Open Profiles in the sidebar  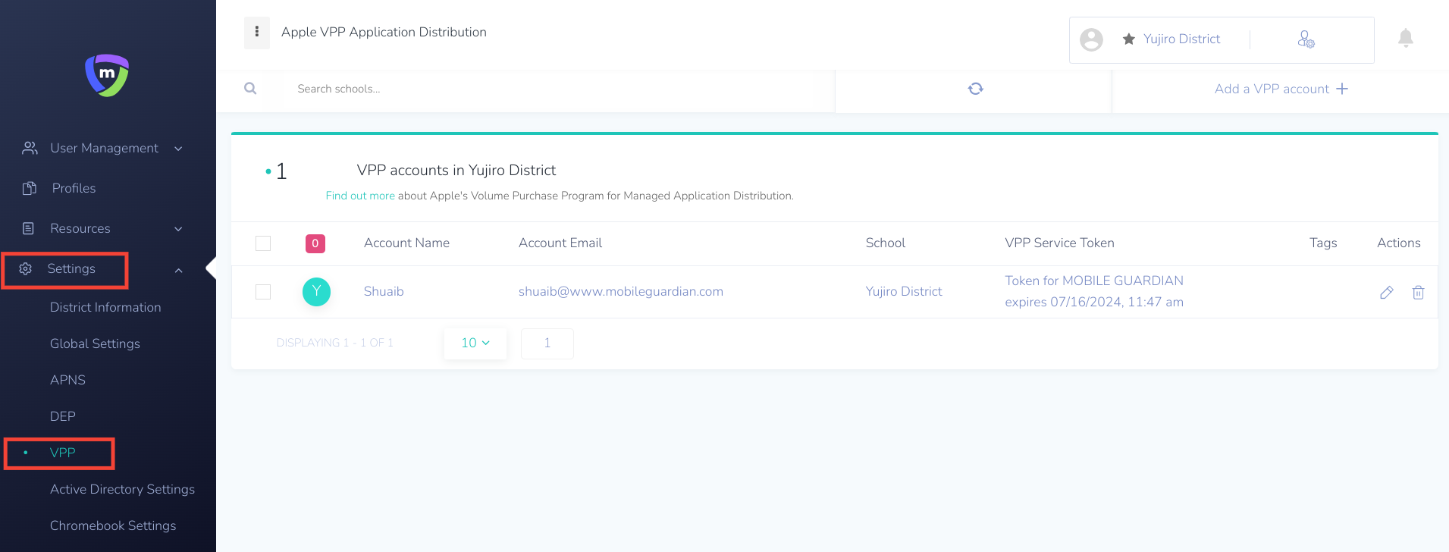(x=74, y=188)
